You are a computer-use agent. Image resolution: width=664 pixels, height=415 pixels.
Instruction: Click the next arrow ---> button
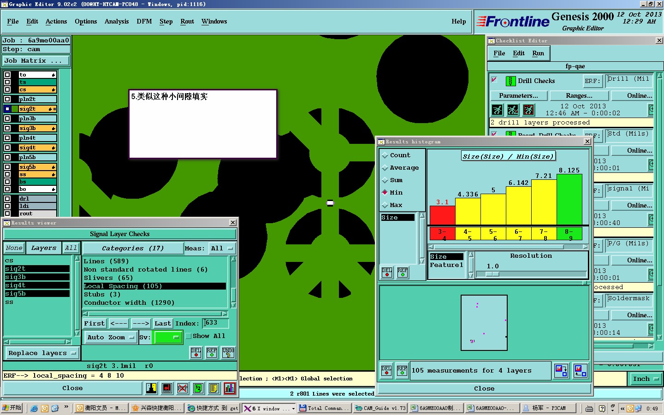(141, 324)
